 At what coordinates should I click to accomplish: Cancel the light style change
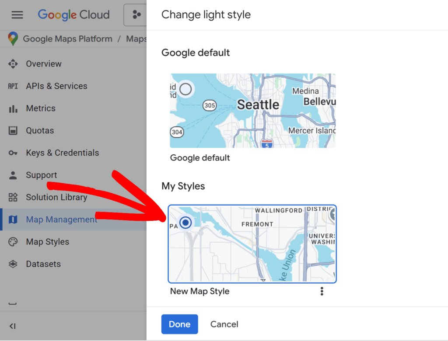pos(224,324)
